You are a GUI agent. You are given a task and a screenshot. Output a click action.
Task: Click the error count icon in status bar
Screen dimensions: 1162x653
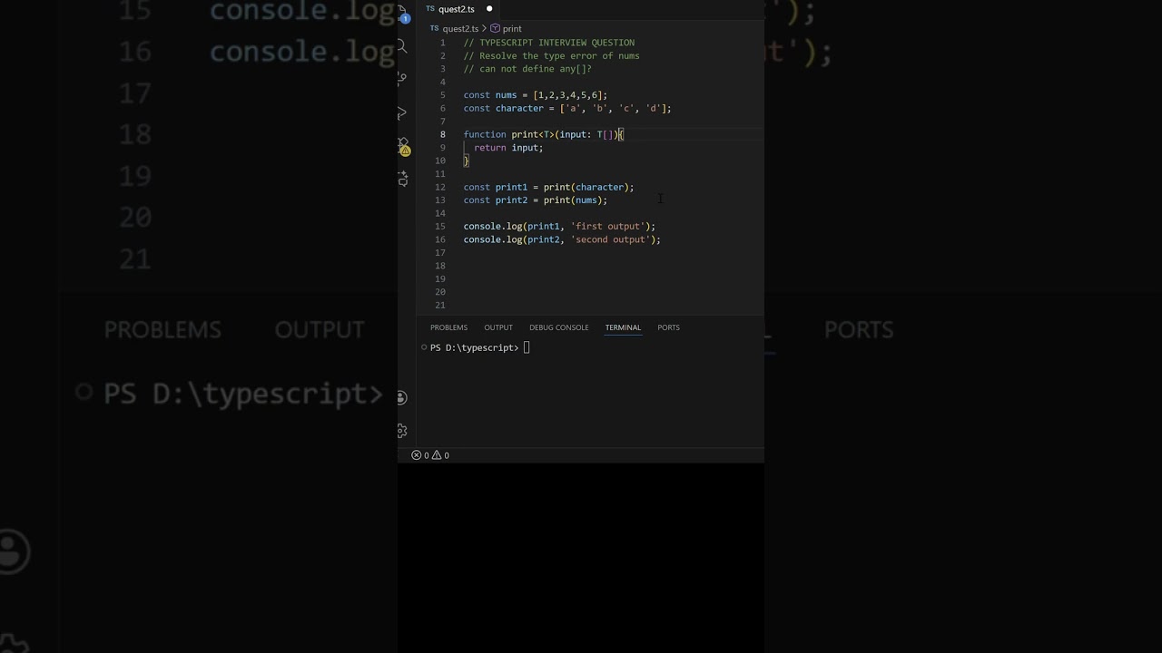click(x=417, y=455)
